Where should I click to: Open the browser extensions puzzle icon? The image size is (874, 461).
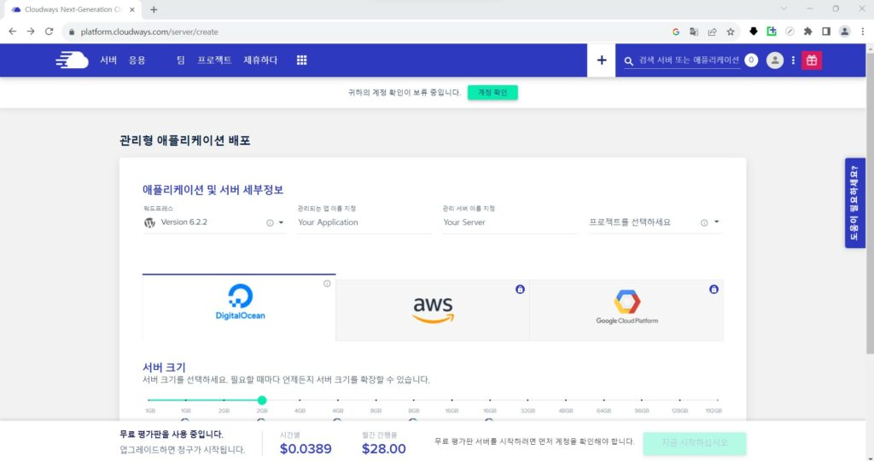807,32
